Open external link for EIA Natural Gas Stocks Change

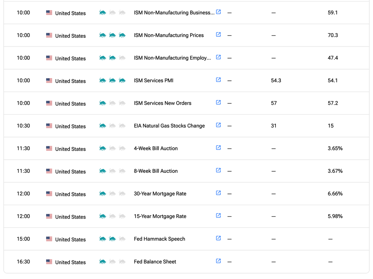click(219, 125)
